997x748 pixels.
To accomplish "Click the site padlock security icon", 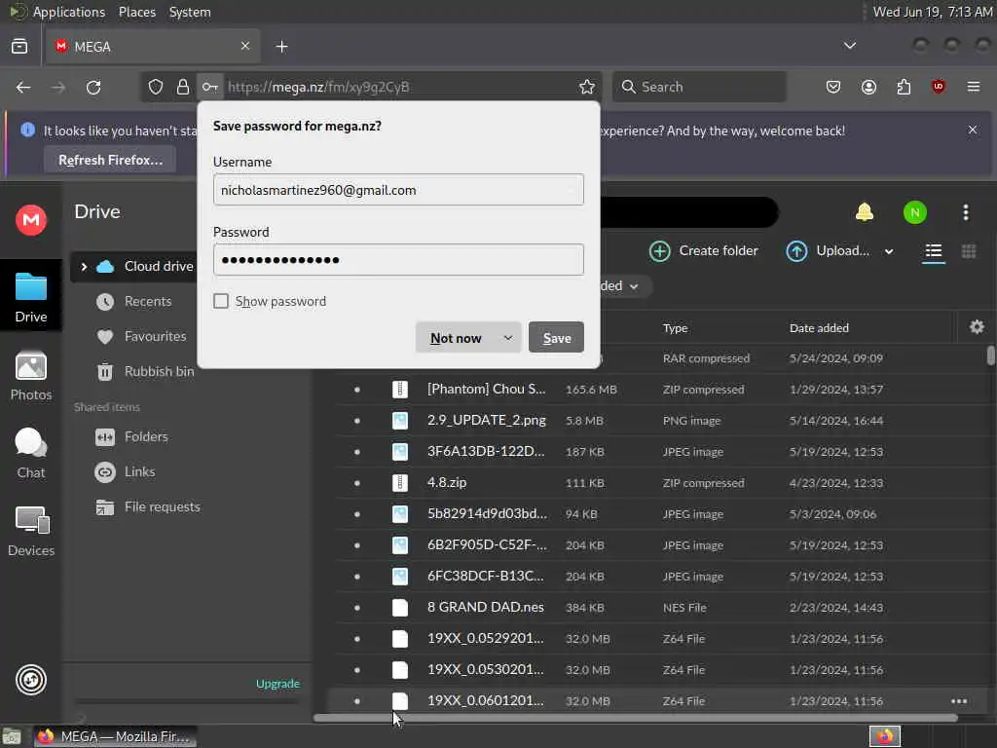I will (x=182, y=87).
